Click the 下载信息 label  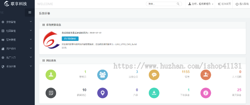(185, 95)
